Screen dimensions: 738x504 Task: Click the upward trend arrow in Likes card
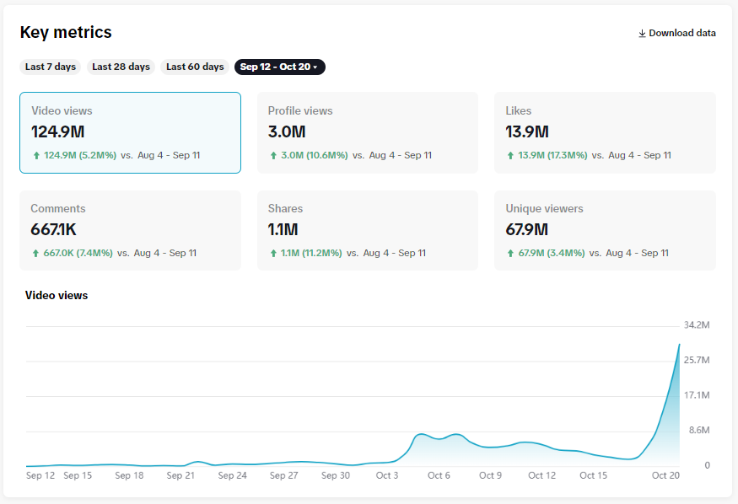(509, 155)
